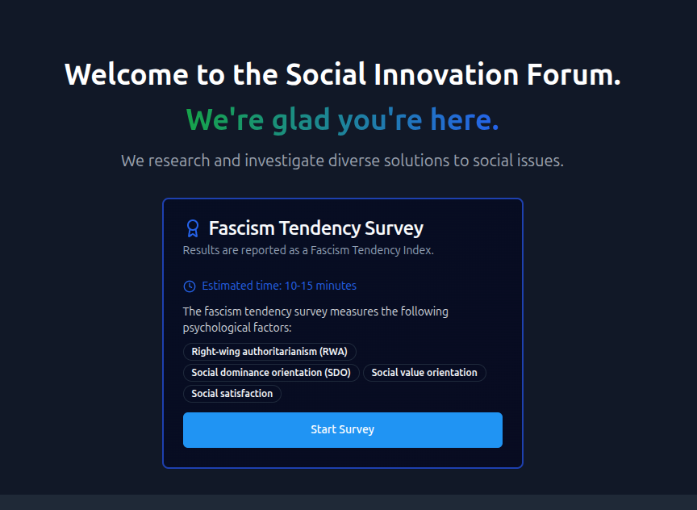The image size is (697, 510).
Task: Click the Welcome to the Social Innovation Forum heading
Action: (x=342, y=75)
